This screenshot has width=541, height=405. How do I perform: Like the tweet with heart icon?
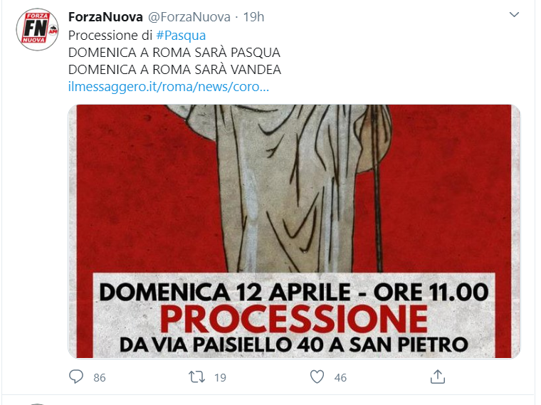coord(317,377)
